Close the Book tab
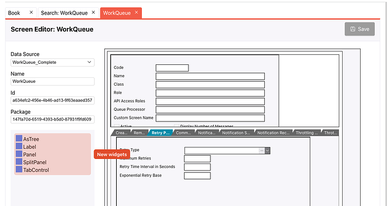 [31, 12]
